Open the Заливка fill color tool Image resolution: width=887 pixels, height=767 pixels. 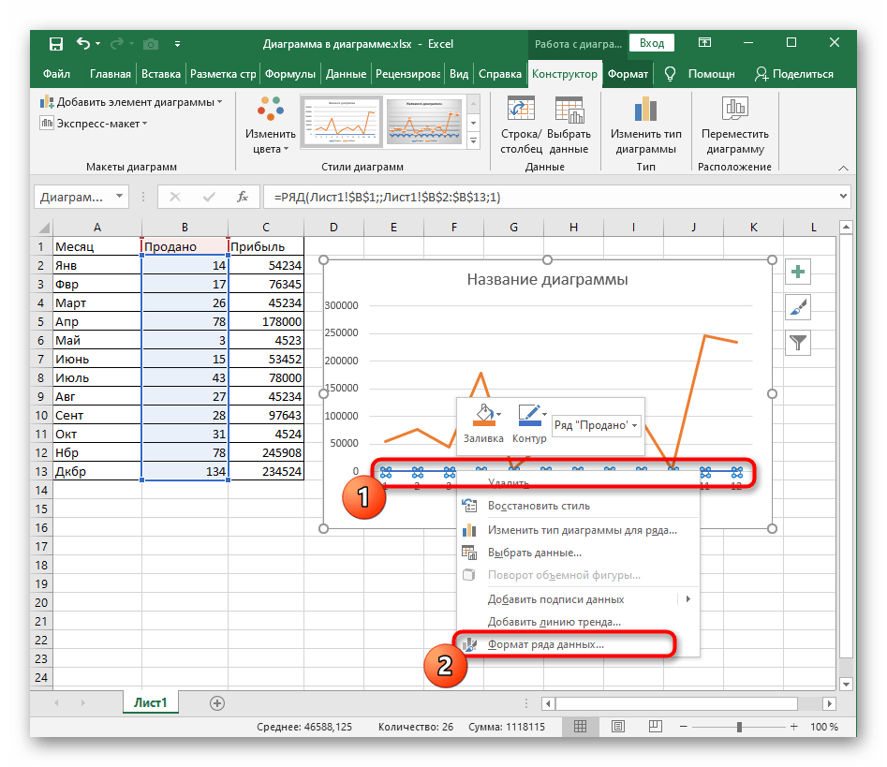483,423
